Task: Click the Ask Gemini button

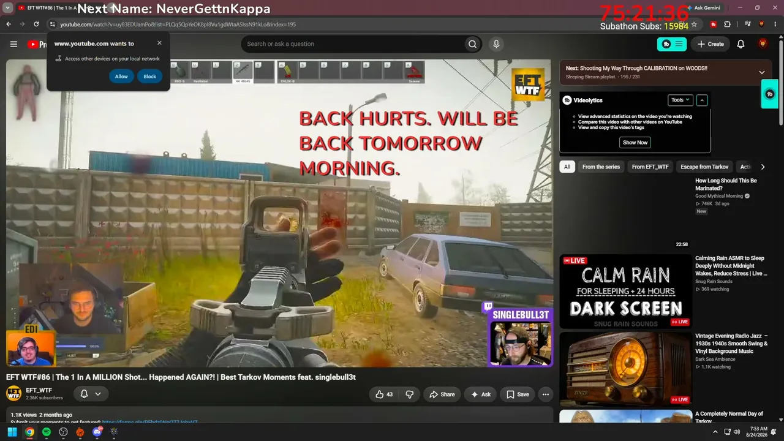Action: [703, 8]
